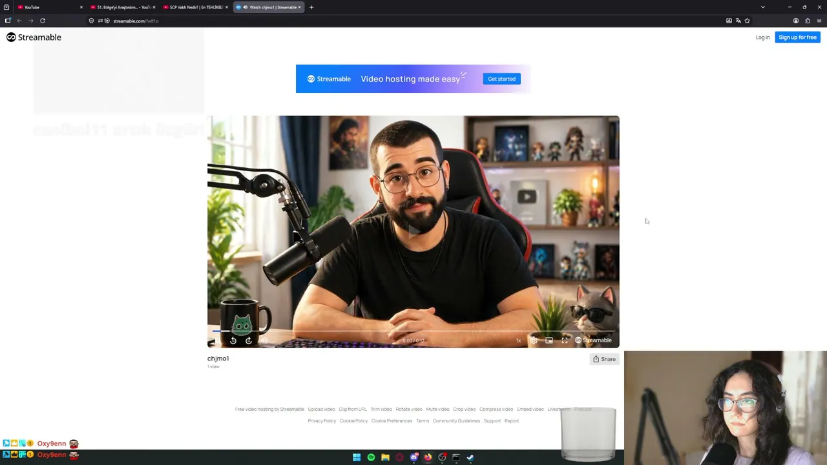The image size is (827, 465).
Task: Open video settings gear in the player
Action: coord(534,340)
